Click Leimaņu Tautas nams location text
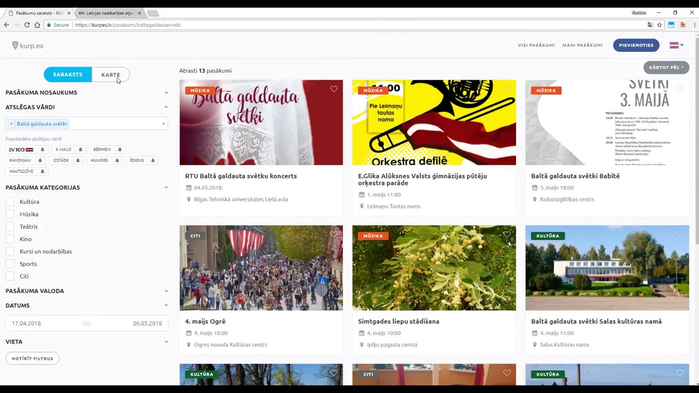The height and width of the screenshot is (393, 699). [394, 206]
